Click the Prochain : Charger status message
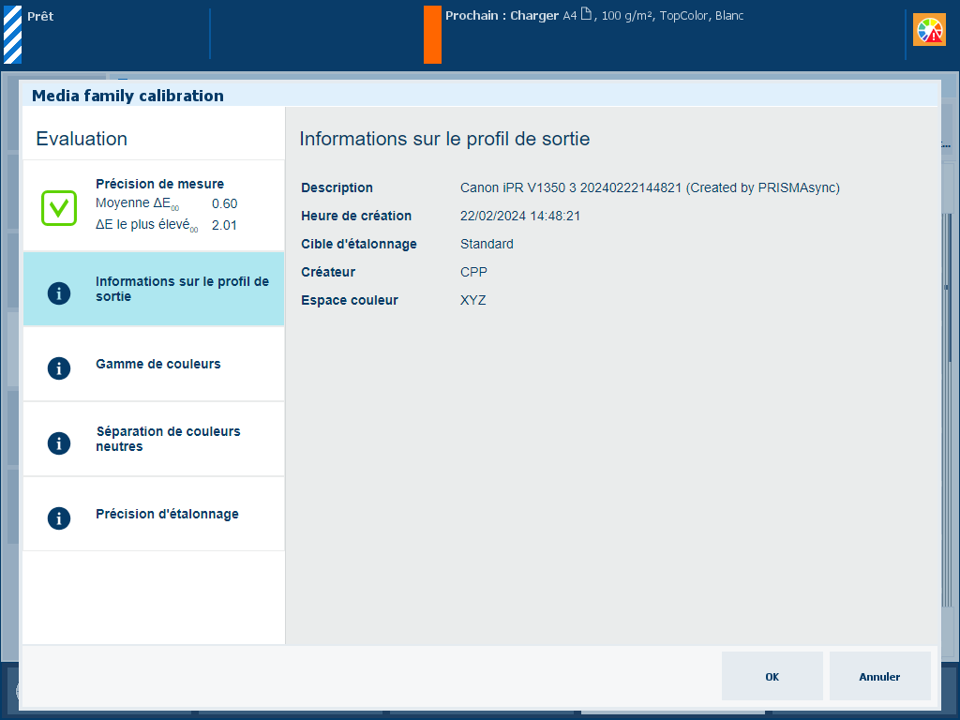Viewport: 960px width, 720px height. click(x=502, y=16)
